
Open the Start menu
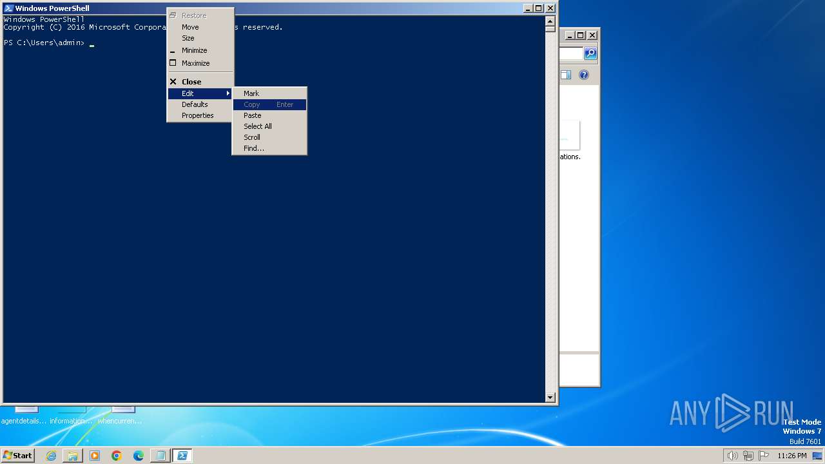18,455
